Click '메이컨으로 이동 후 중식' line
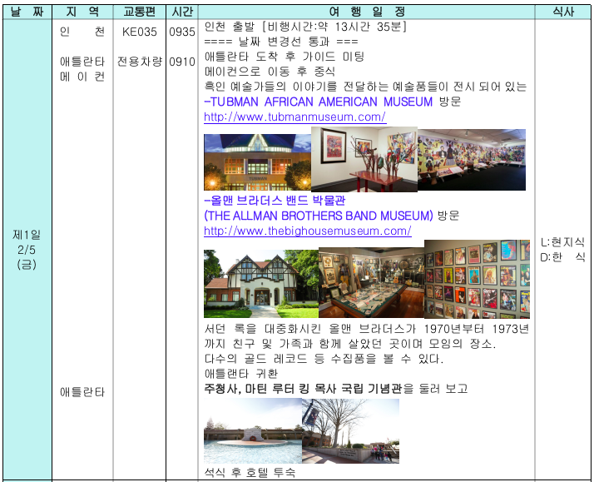This screenshot has height=482, width=594. (x=270, y=72)
